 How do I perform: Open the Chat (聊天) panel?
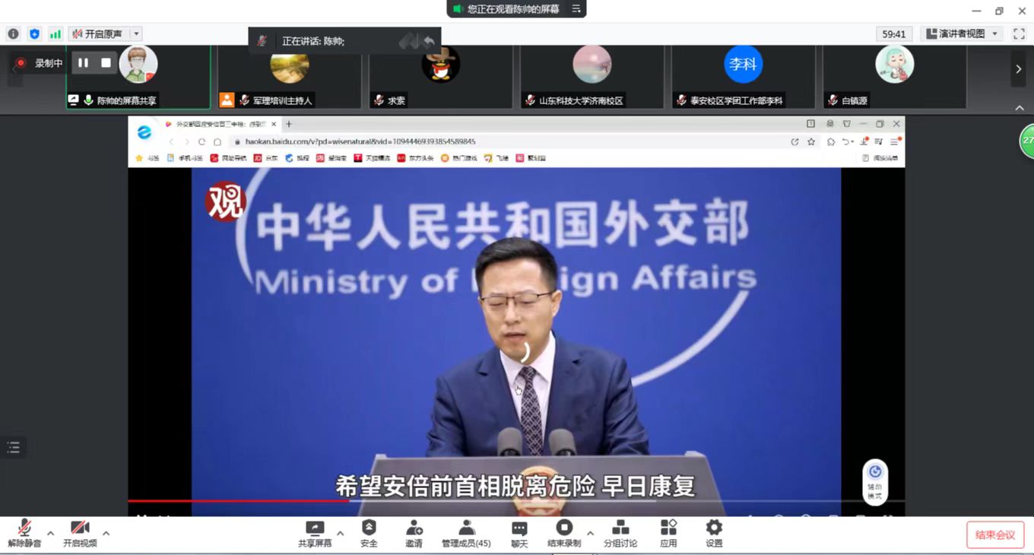coord(519,528)
